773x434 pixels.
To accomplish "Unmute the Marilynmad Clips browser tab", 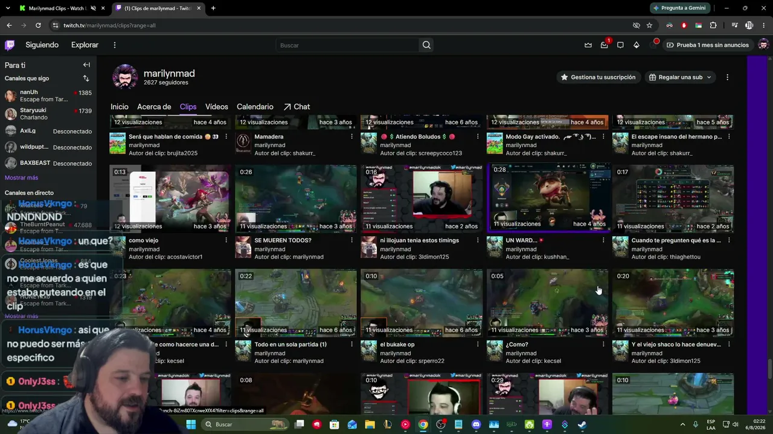I will [x=93, y=8].
